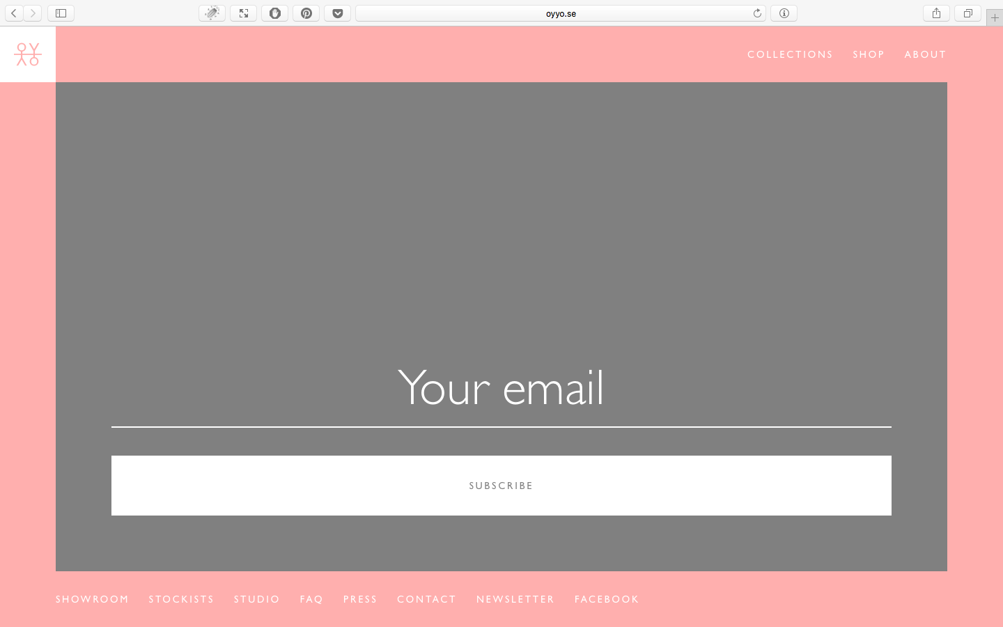This screenshot has height=627, width=1003.
Task: Visit the Stockists footer link
Action: 181,599
